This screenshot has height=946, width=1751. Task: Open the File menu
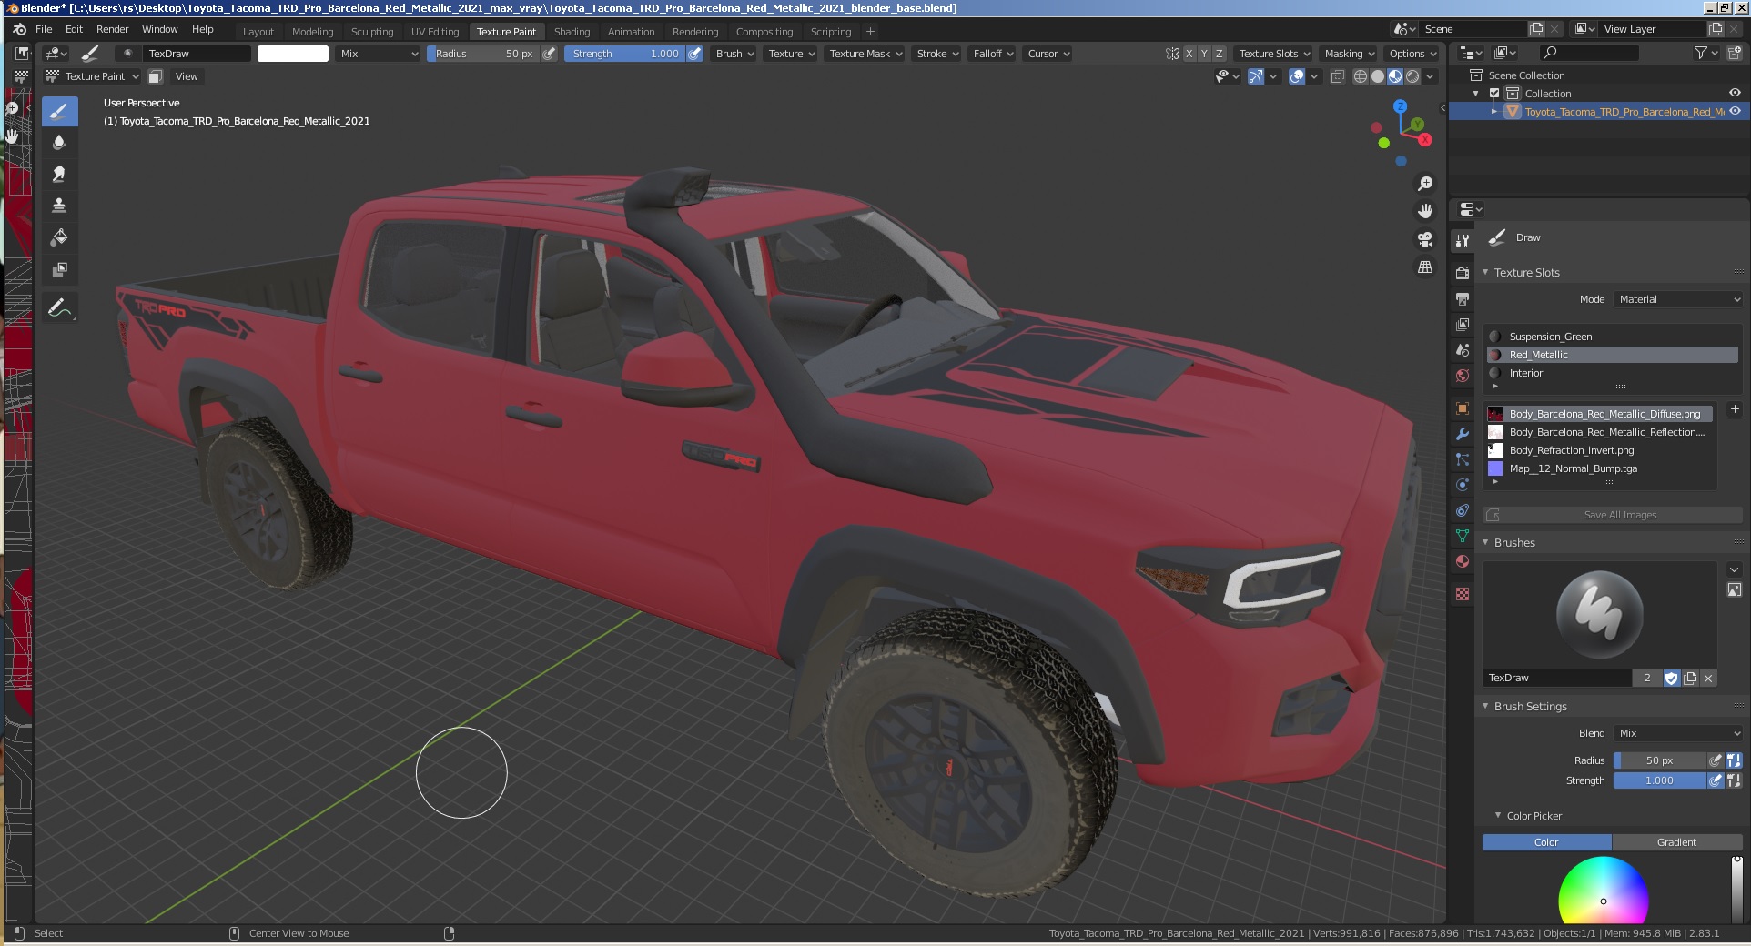click(x=44, y=29)
